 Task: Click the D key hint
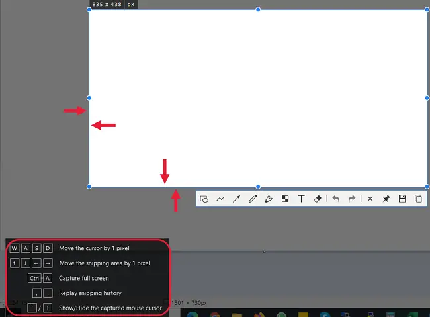coord(48,248)
